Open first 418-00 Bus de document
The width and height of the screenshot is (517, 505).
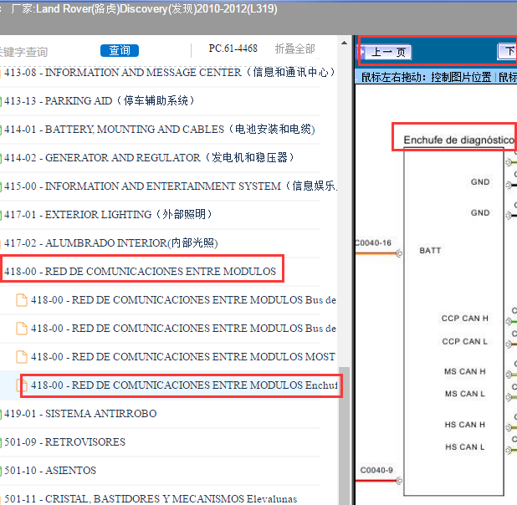pos(184,300)
